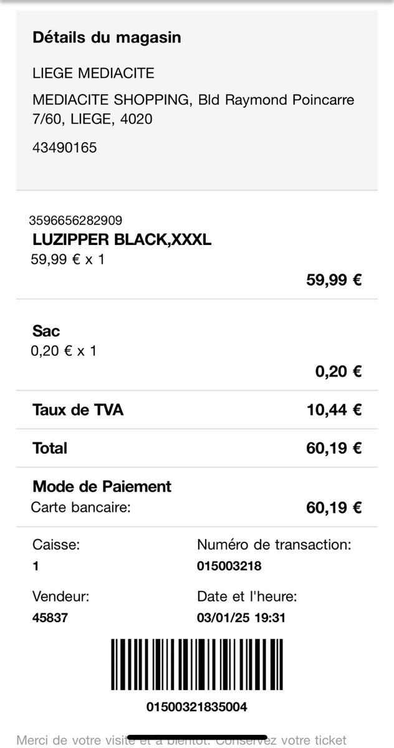Tap the "Détails du magasin" heading
This screenshot has height=748, width=394.
(x=107, y=37)
